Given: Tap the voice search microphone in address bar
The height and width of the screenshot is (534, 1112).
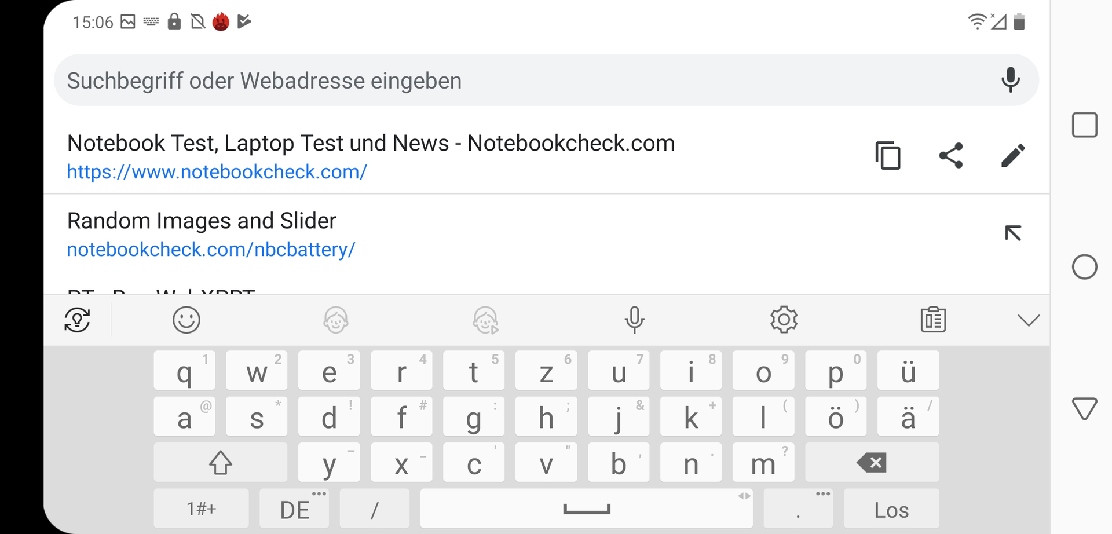Looking at the screenshot, I should 1011,80.
